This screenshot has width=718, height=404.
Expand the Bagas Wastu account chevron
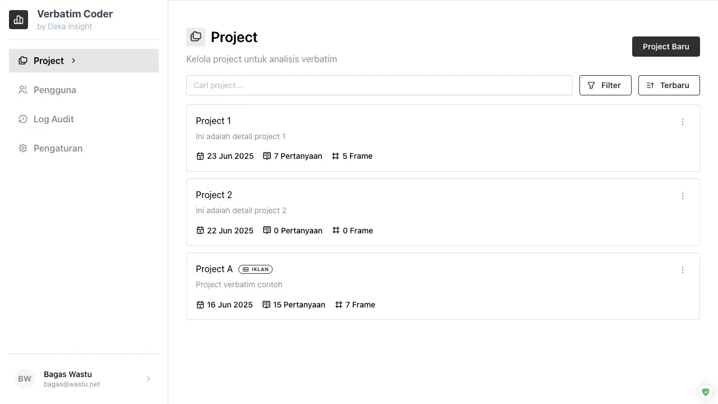click(149, 379)
